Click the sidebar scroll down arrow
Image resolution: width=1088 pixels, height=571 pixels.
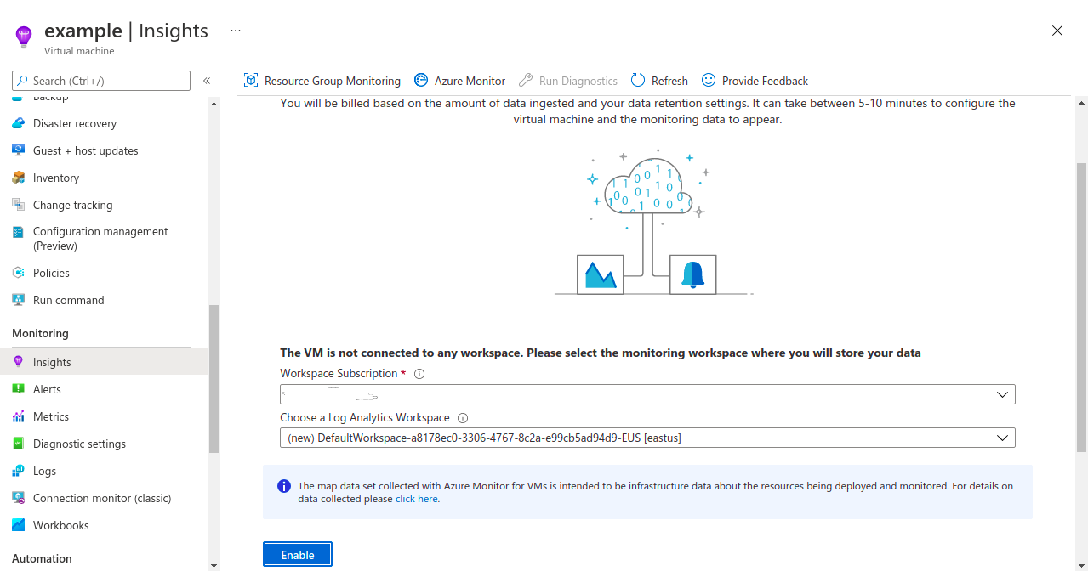214,565
